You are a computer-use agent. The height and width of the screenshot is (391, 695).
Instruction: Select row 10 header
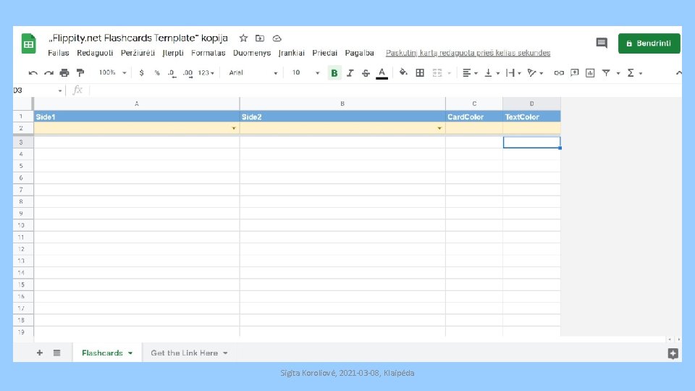pyautogui.click(x=21, y=225)
